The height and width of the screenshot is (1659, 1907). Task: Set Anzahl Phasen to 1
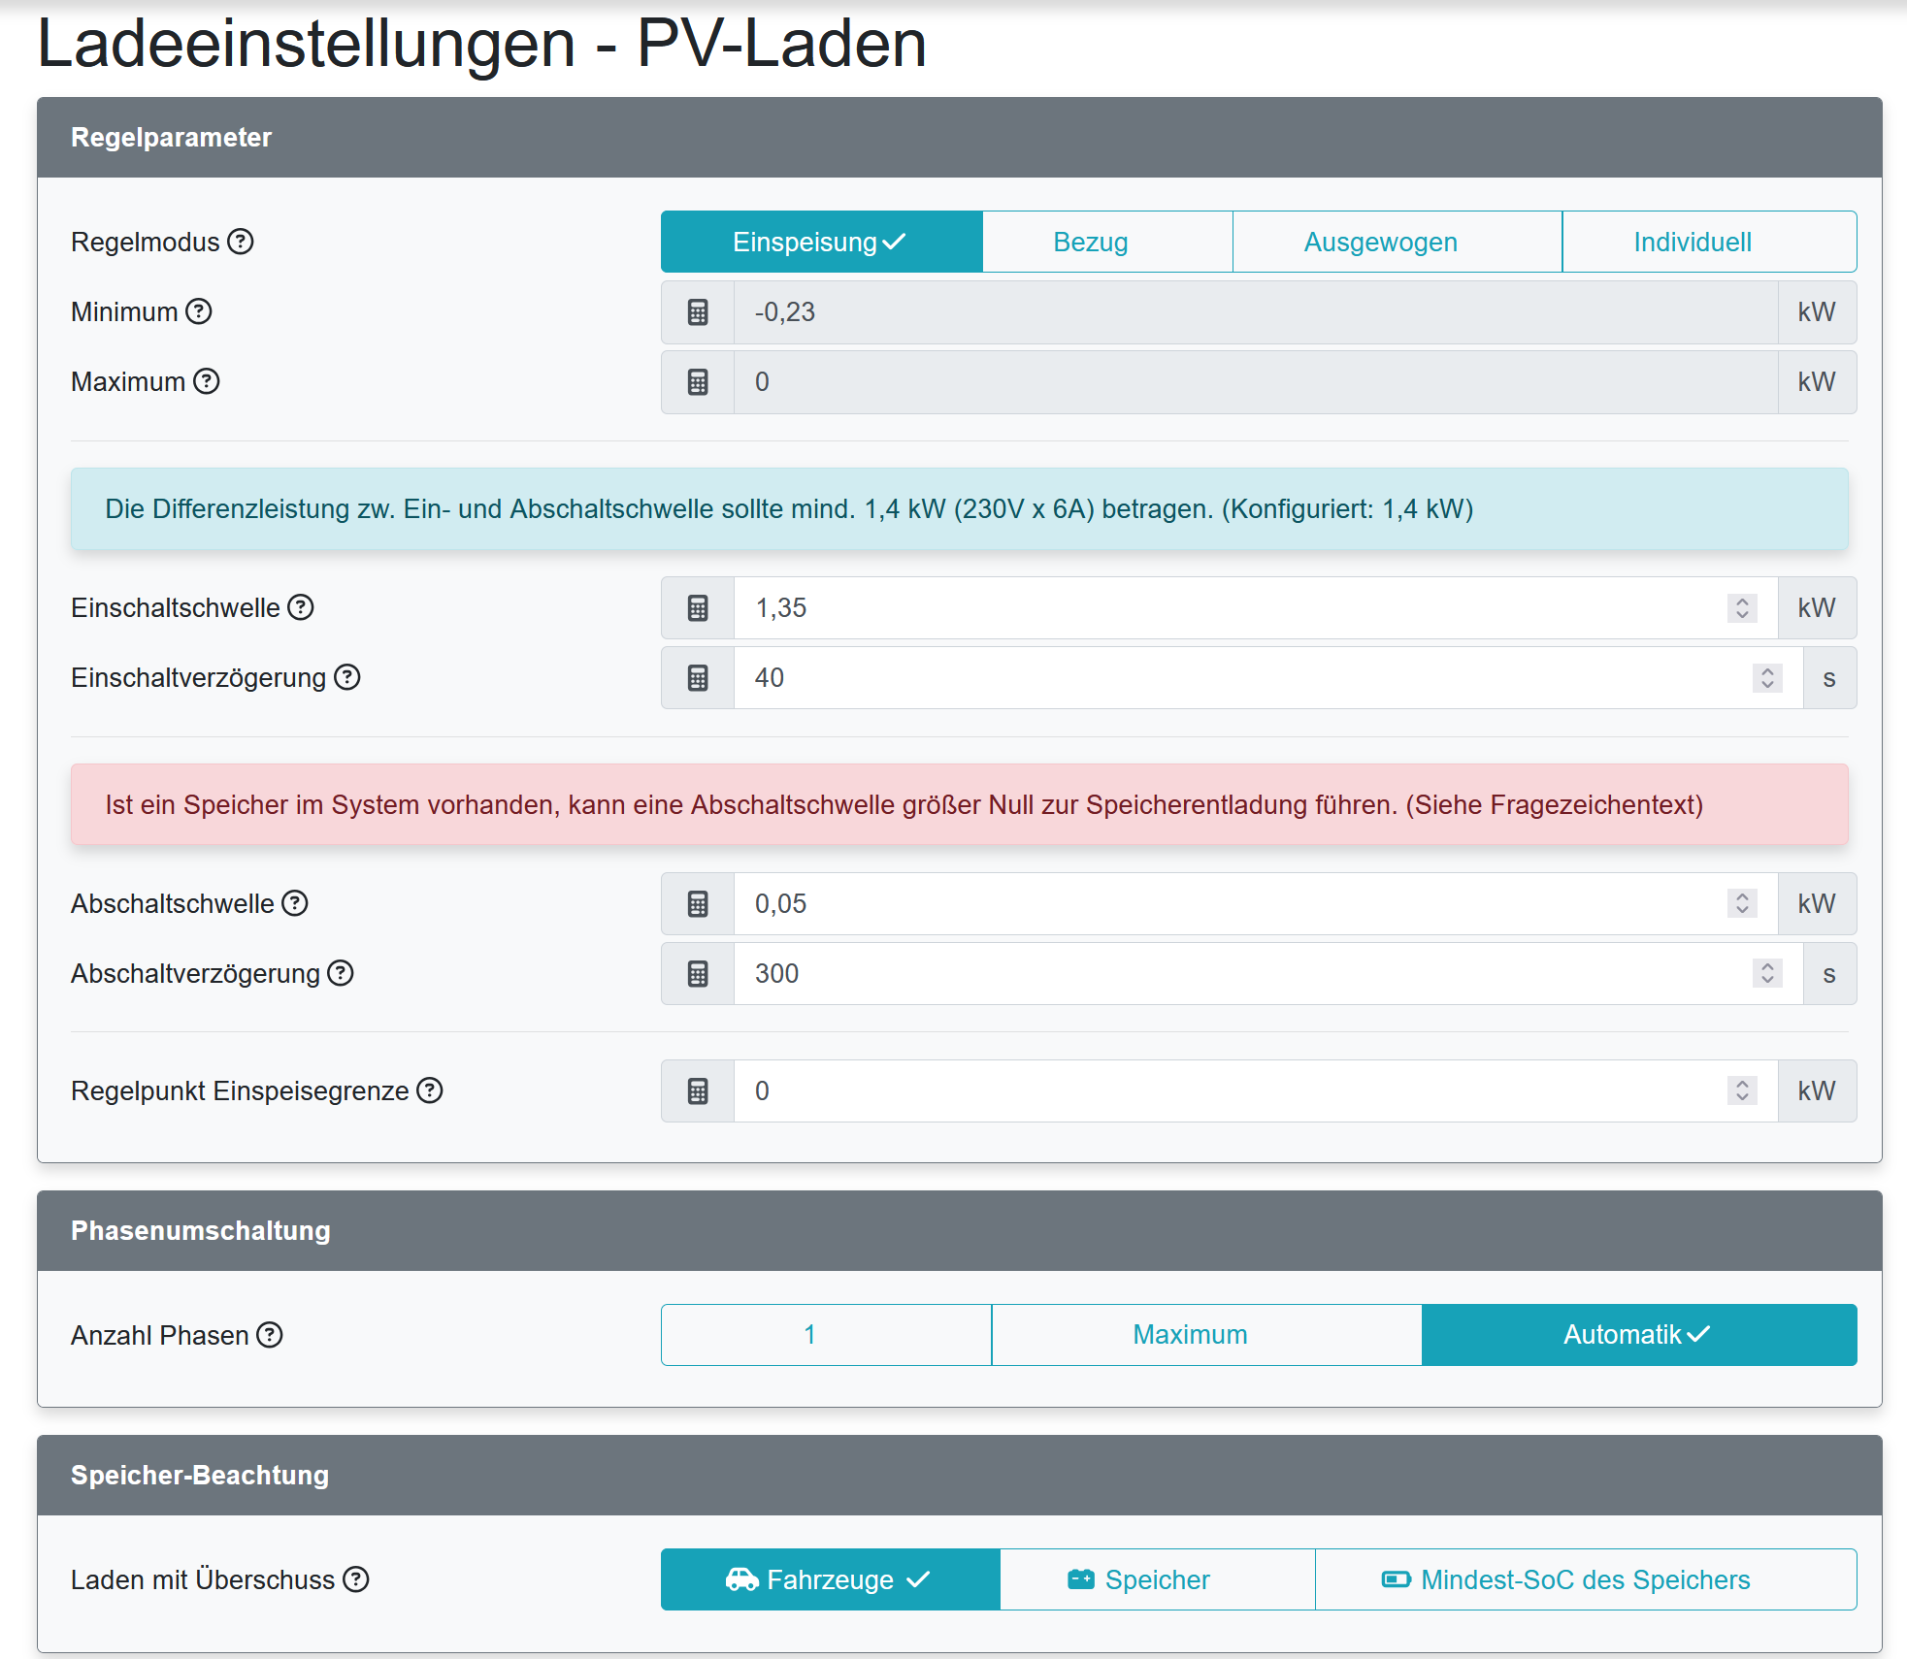pos(827,1335)
